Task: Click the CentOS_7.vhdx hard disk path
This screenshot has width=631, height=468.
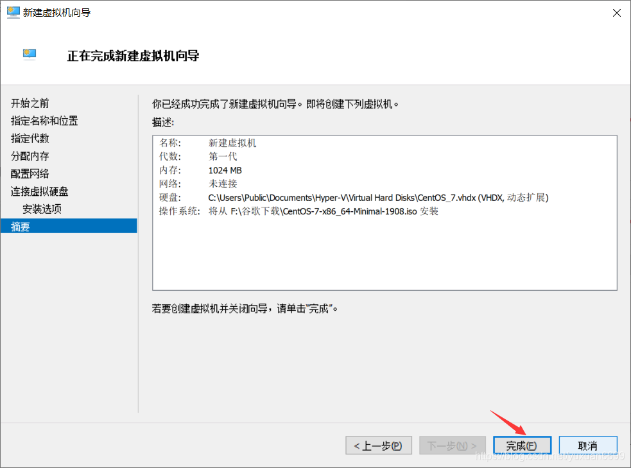Action: [378, 198]
